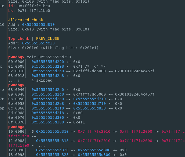Click the Allocated chunk heading
The height and width of the screenshot is (157, 185).
click(26, 20)
